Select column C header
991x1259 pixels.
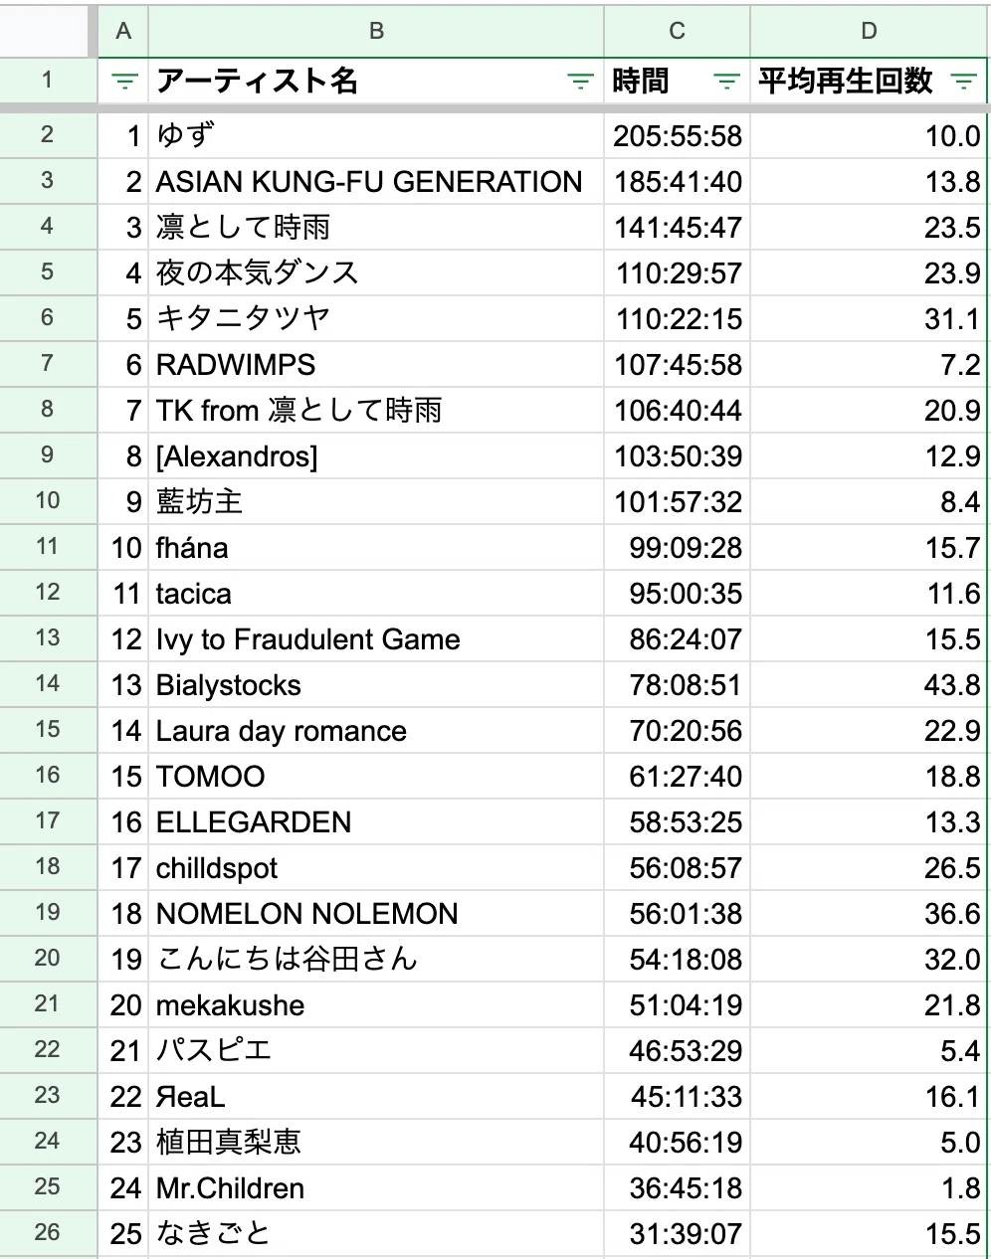[x=677, y=31]
